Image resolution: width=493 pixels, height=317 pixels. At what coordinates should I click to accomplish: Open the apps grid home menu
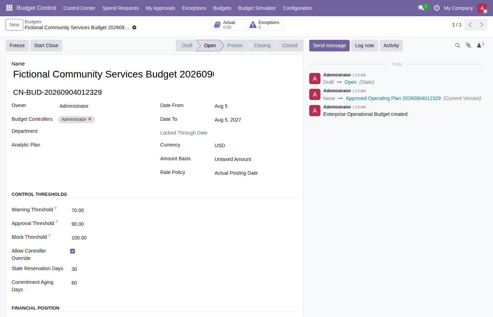(9, 8)
